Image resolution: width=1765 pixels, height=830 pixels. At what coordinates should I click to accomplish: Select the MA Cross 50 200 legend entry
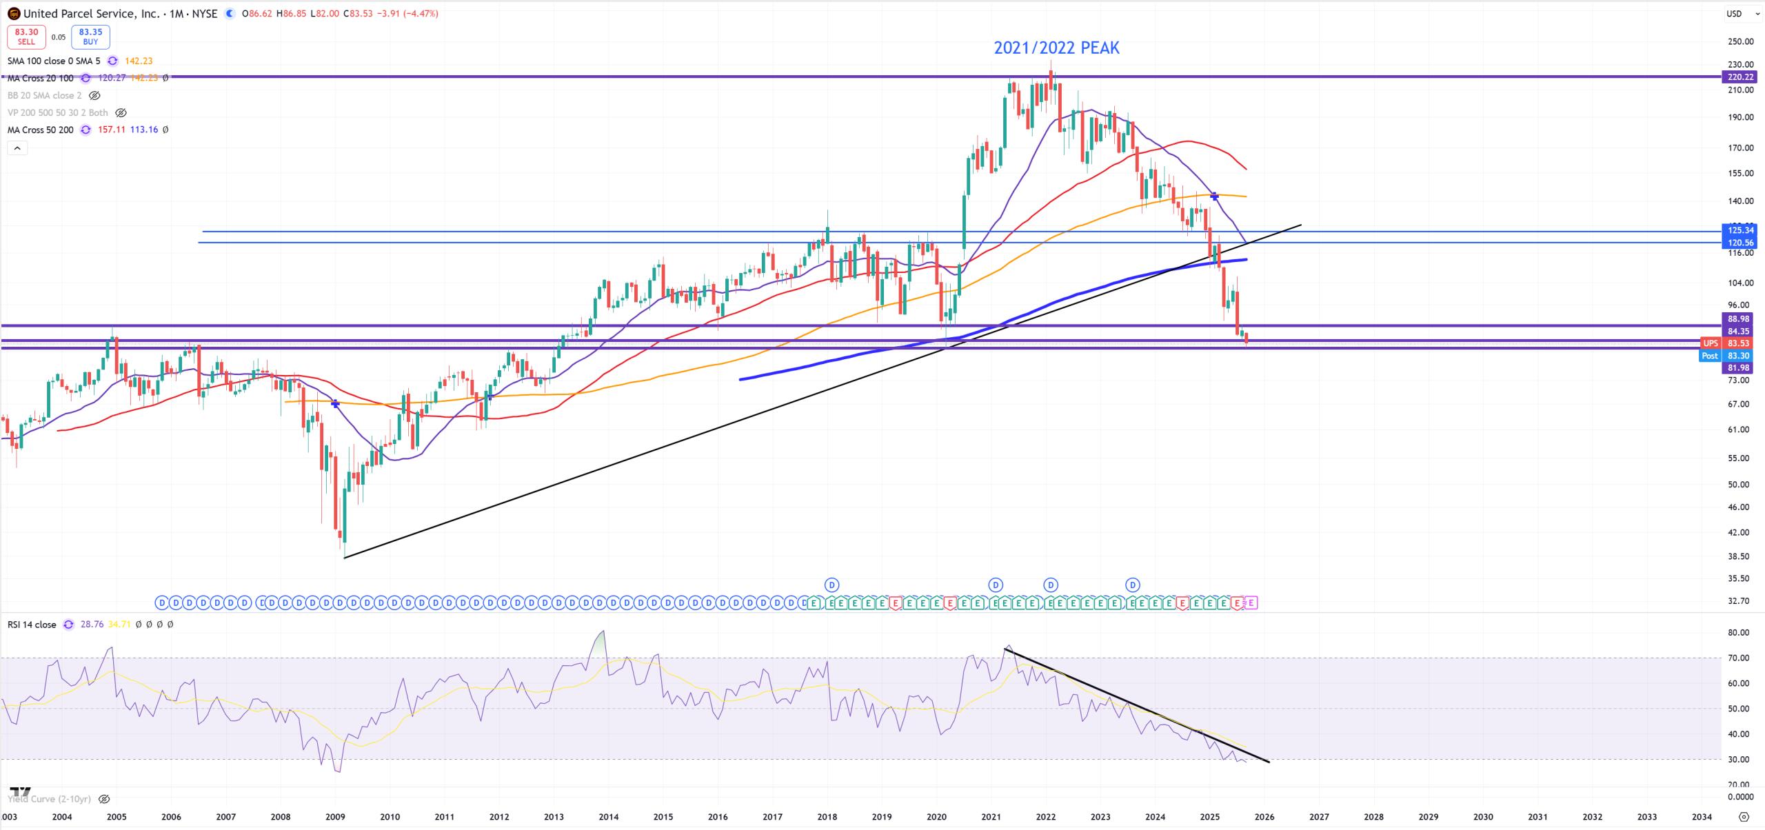[41, 130]
